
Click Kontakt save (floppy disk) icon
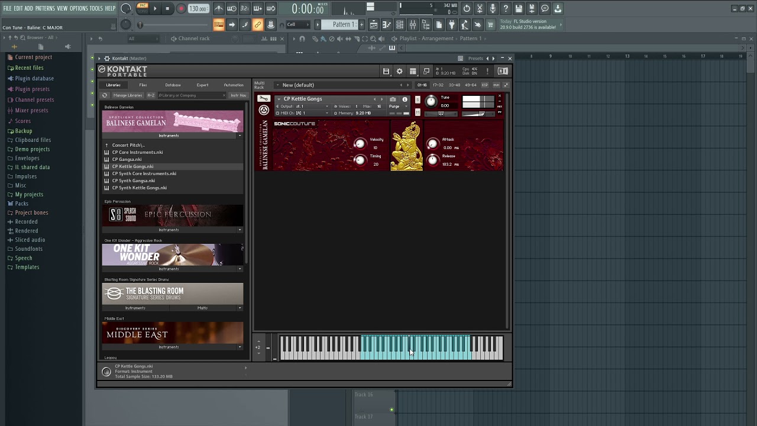386,71
